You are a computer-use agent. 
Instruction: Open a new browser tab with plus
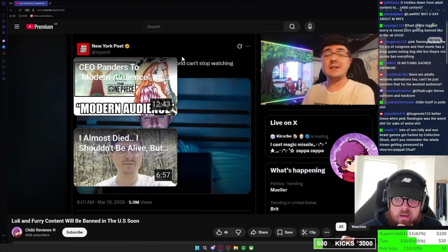pos(50,3)
